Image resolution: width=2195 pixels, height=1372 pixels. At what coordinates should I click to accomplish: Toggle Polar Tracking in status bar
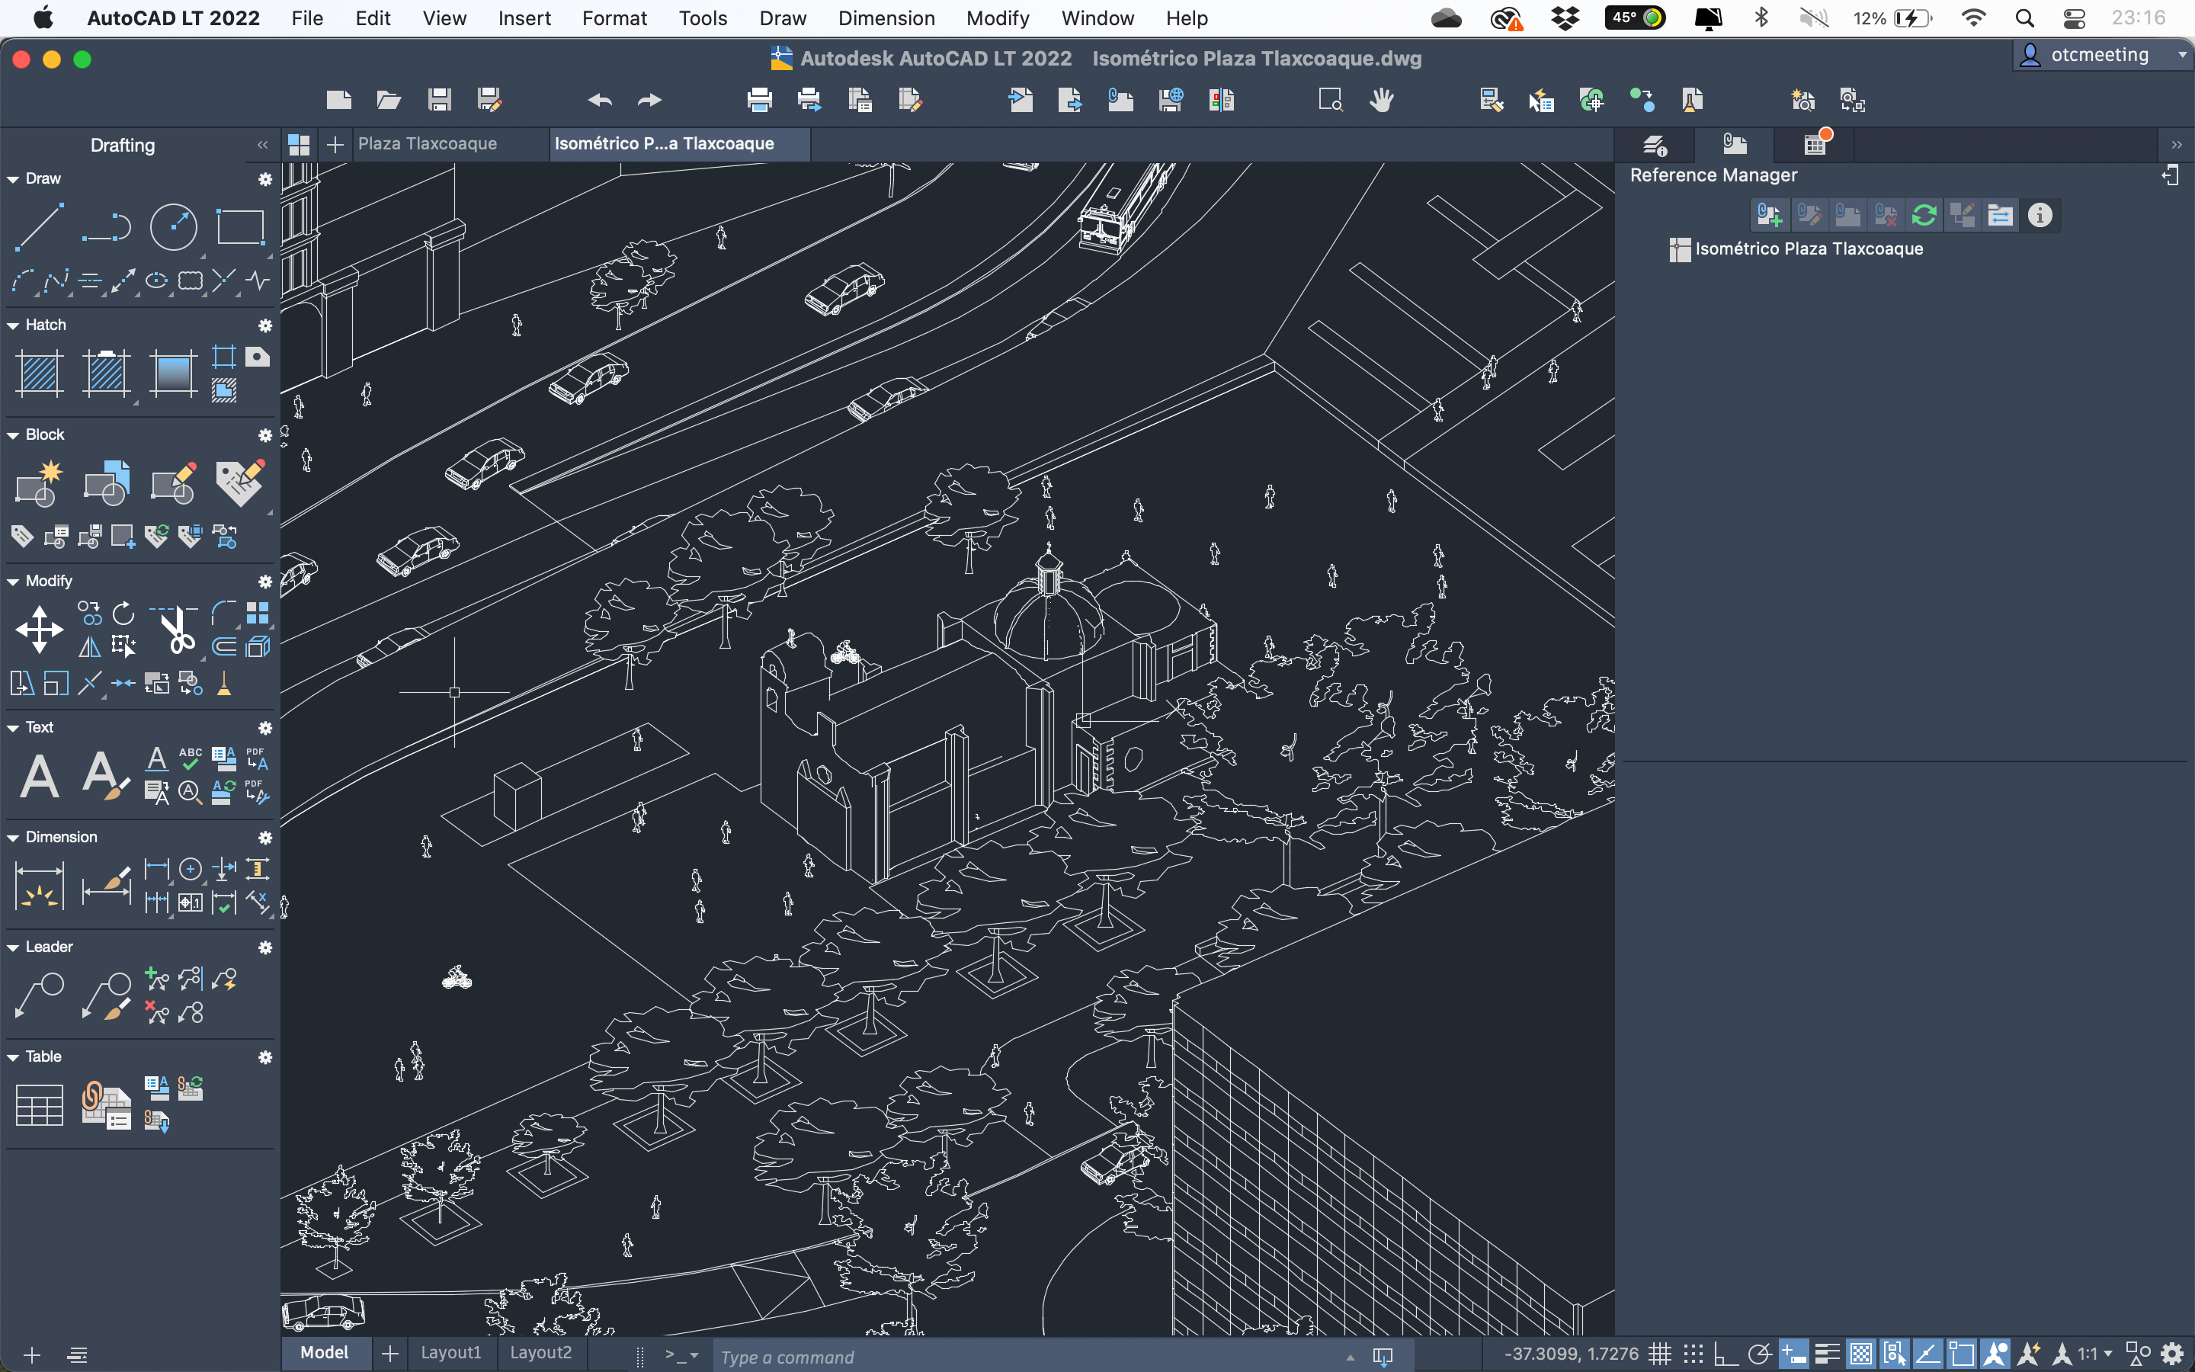click(1759, 1354)
